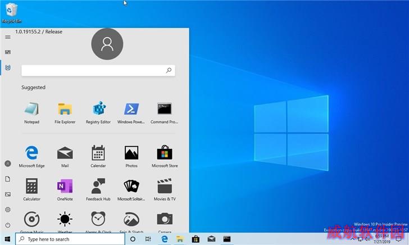Open Movies & TV app
The height and width of the screenshot is (245, 409).
pos(165,189)
